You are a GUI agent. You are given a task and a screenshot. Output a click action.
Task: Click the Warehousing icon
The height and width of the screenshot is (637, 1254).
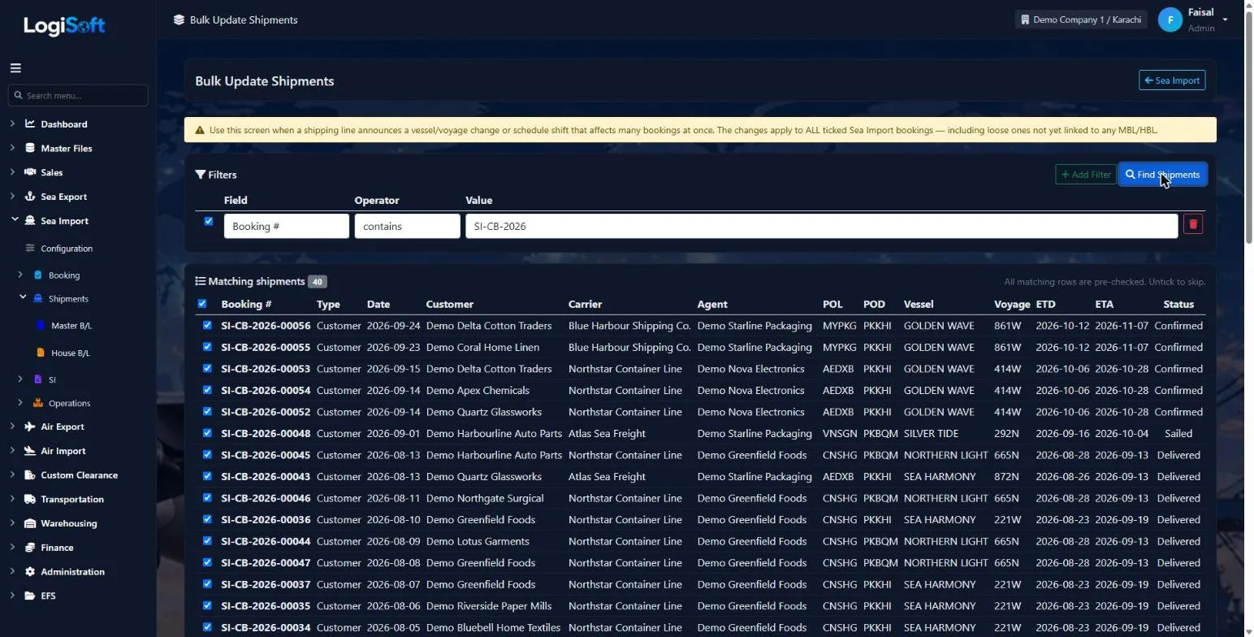30,523
